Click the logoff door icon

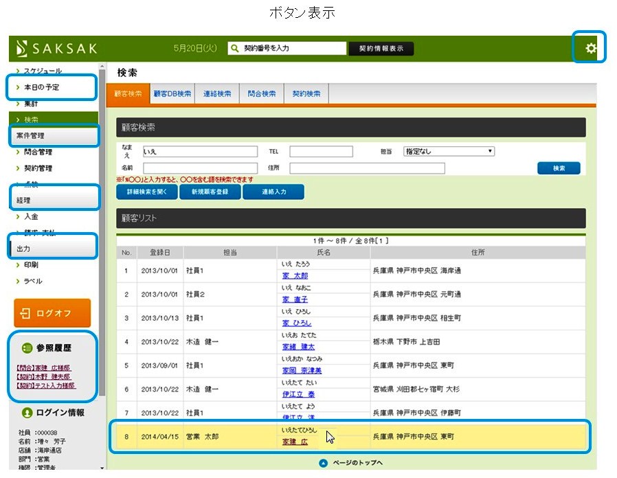(x=25, y=313)
